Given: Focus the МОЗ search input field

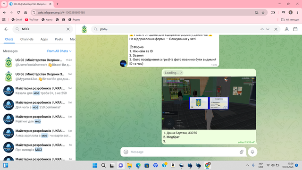Looking at the screenshot, I should coord(43,29).
